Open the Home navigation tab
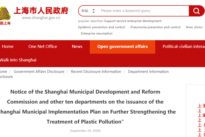 8,46
